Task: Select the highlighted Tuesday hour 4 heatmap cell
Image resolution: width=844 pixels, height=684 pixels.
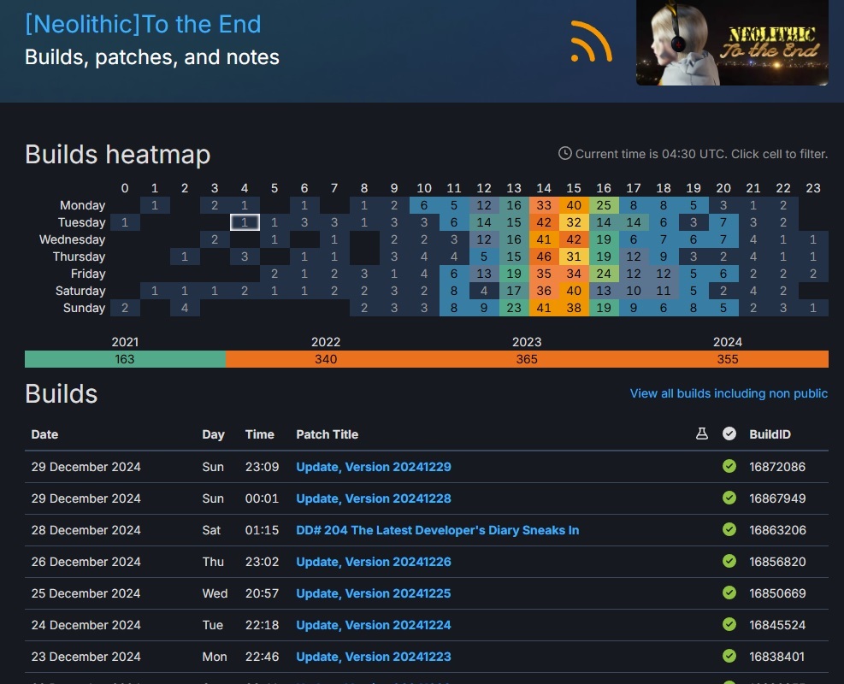Action: (245, 222)
